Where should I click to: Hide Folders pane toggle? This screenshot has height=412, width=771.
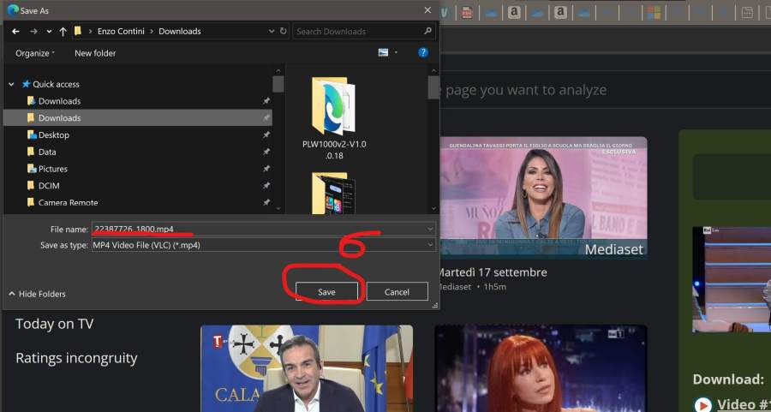37,294
